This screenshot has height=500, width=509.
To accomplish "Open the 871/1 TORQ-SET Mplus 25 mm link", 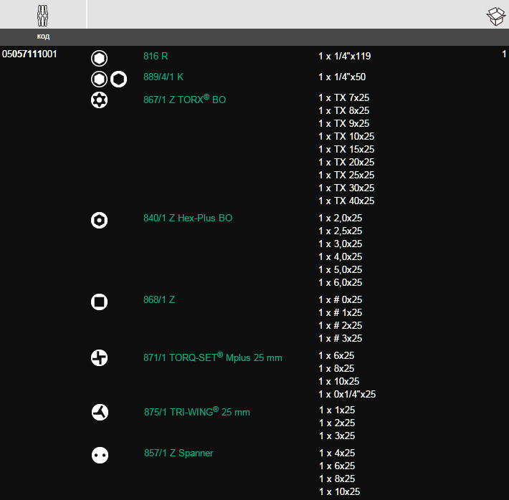I will 213,357.
